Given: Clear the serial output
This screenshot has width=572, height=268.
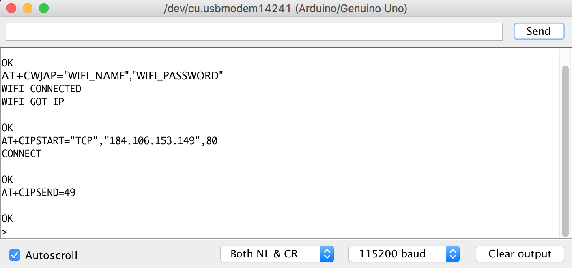Looking at the screenshot, I should click(520, 254).
